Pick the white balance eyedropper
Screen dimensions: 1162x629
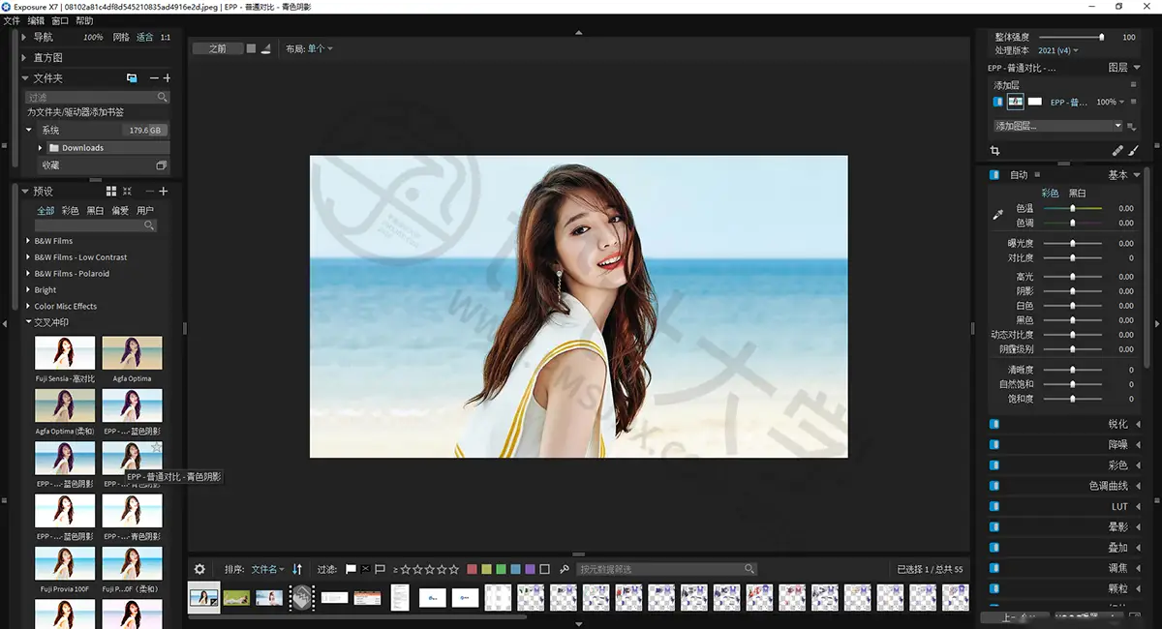(x=998, y=215)
